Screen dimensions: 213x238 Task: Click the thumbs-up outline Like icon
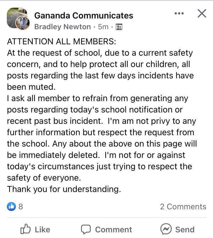pos(25,229)
